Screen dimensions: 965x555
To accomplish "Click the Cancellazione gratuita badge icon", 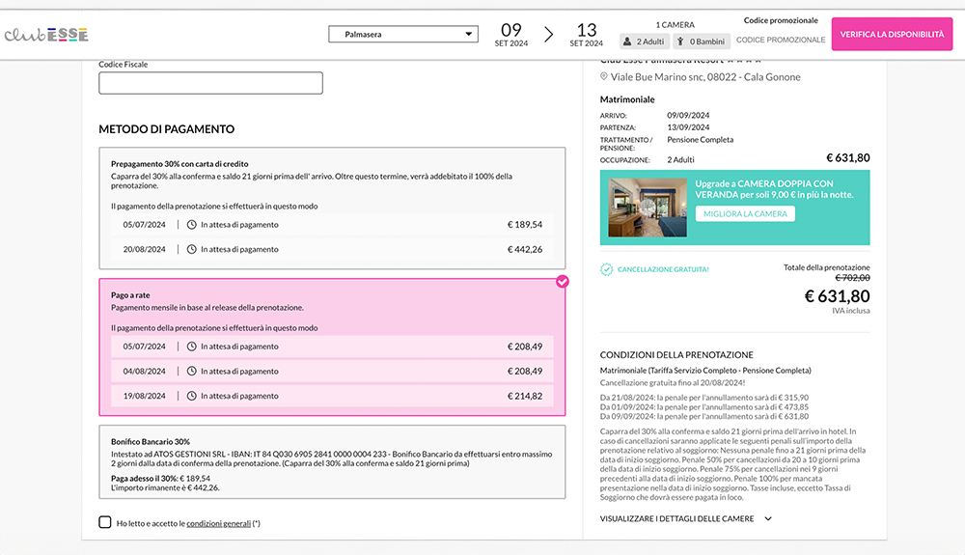I will coord(607,269).
